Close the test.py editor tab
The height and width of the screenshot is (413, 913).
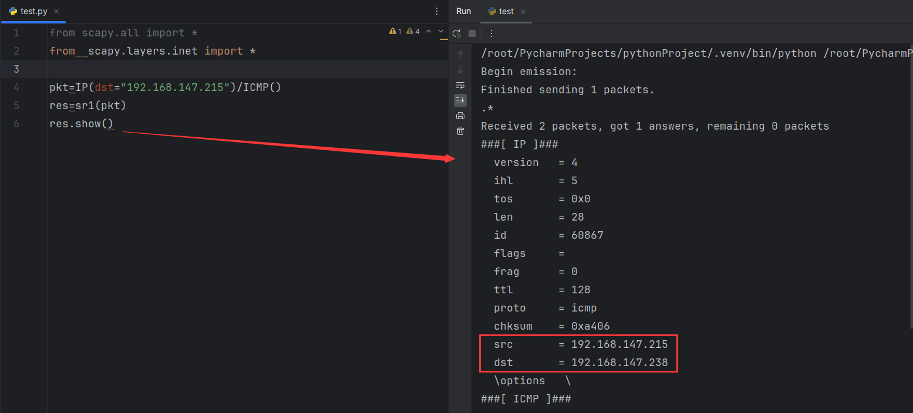[x=56, y=12]
